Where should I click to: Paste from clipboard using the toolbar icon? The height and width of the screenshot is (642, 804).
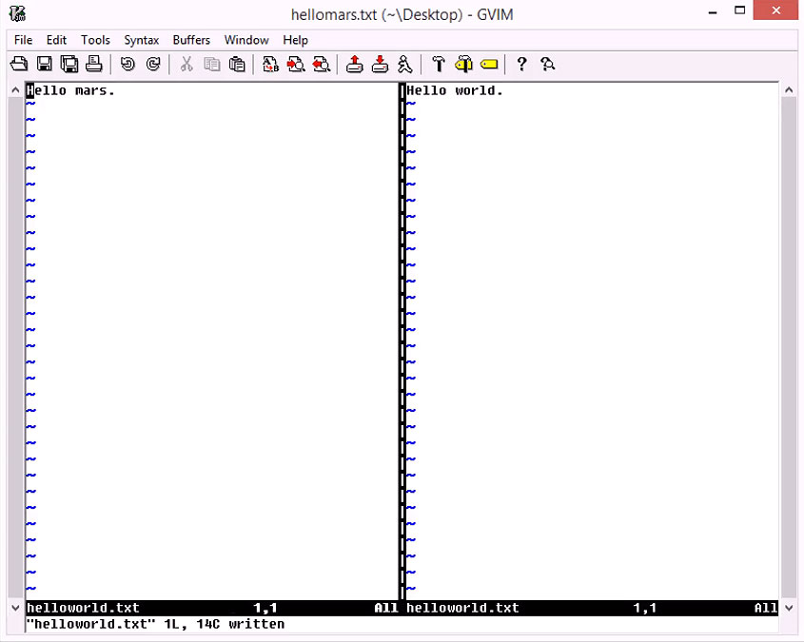click(x=237, y=65)
